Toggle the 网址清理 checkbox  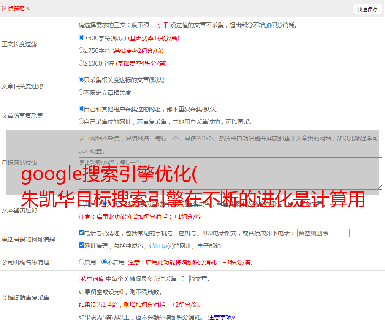click(81, 245)
